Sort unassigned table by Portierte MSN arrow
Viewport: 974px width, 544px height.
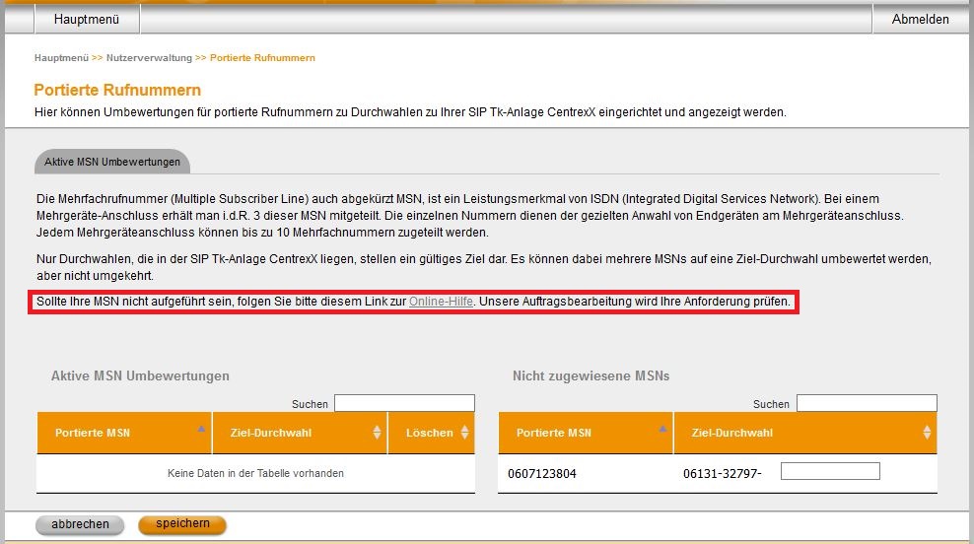(662, 429)
